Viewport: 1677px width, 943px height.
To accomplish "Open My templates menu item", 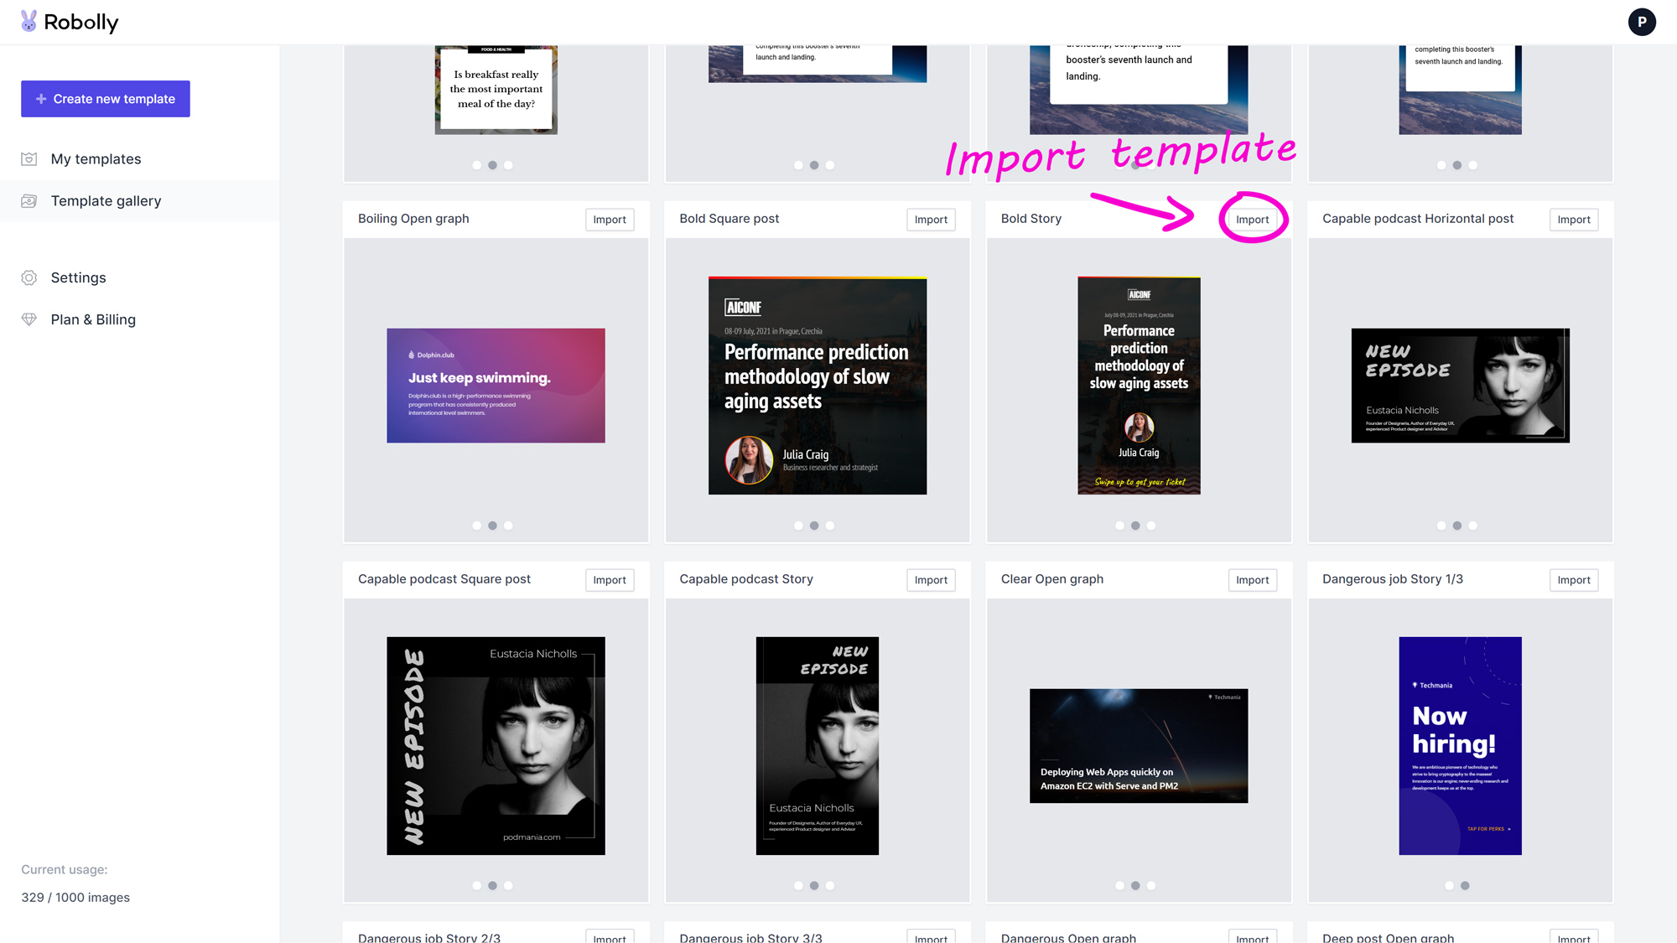I will click(x=96, y=159).
